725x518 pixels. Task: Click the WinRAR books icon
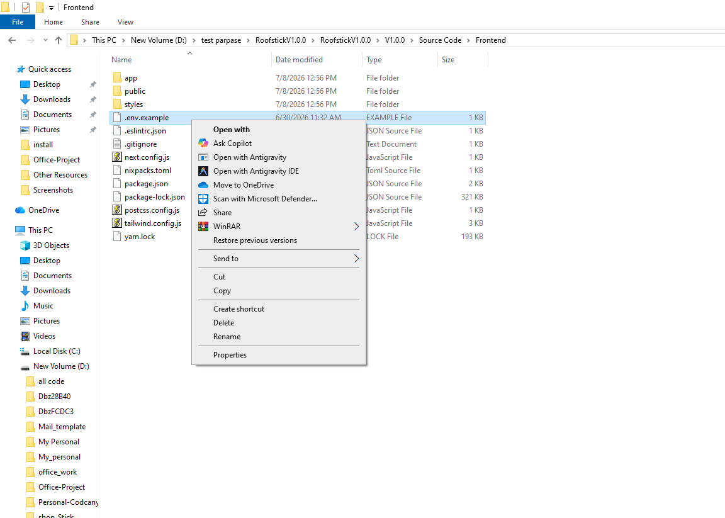(203, 226)
